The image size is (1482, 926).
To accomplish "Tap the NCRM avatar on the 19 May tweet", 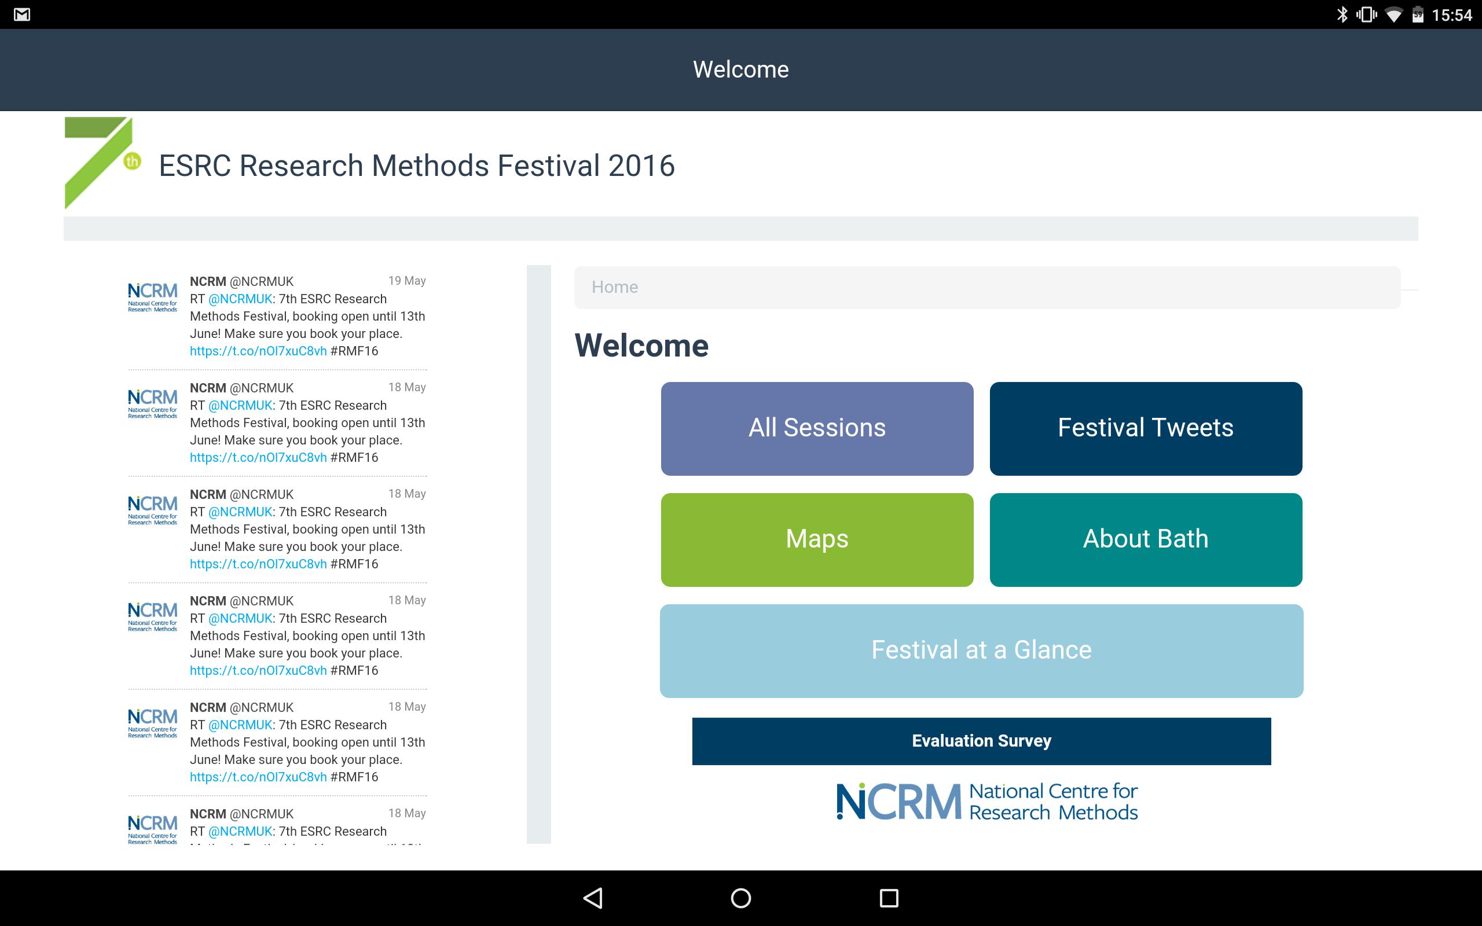I will (152, 297).
